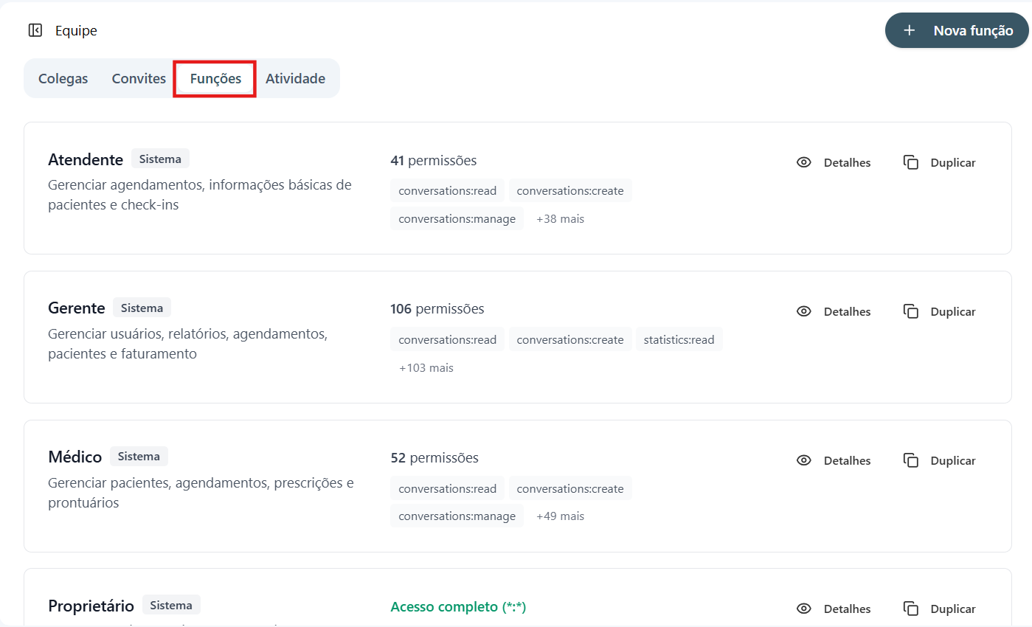Duplicar the Médico role
The width and height of the screenshot is (1032, 627).
(940, 460)
